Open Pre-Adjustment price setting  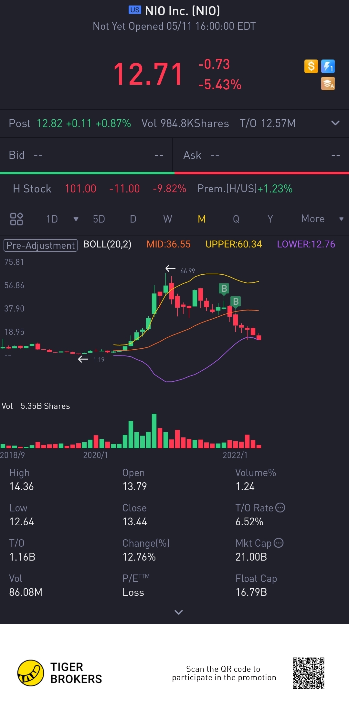[40, 245]
